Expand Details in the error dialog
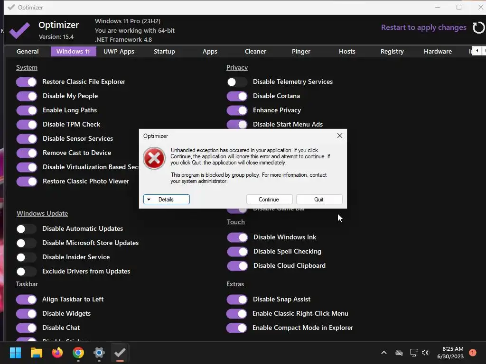 pyautogui.click(x=167, y=200)
